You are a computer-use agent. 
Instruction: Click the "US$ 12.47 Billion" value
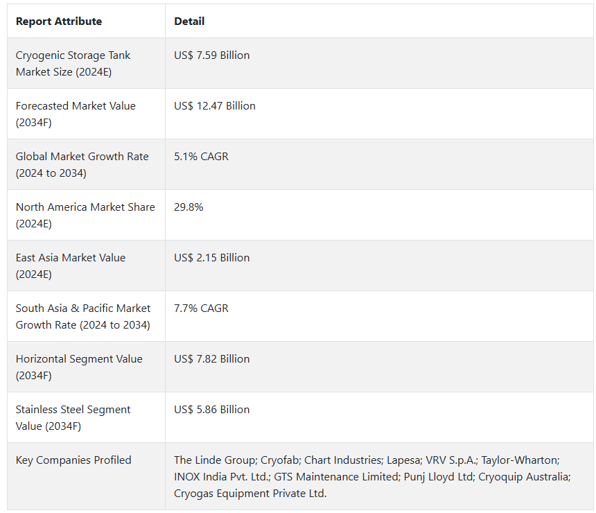(x=215, y=106)
